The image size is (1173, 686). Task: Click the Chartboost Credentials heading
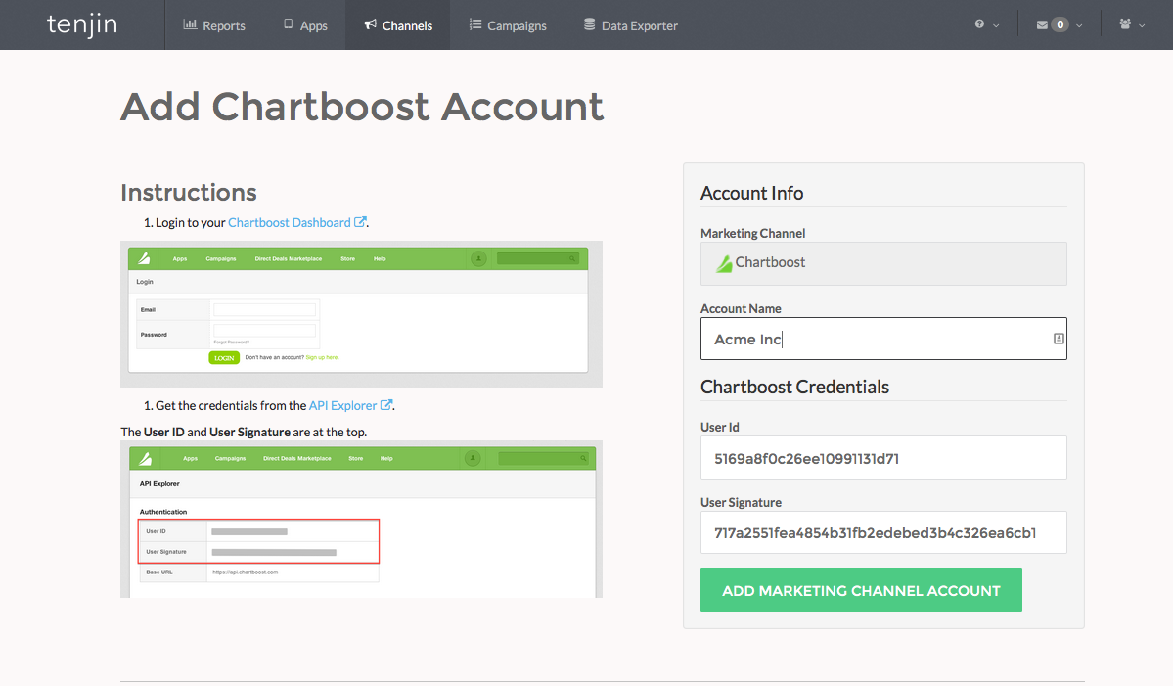click(x=794, y=387)
